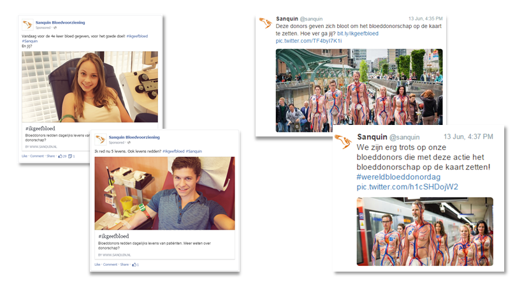Like the first Facebook post

click(25, 156)
